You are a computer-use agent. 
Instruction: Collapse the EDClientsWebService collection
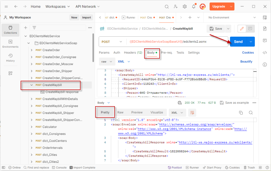pos(26,36)
